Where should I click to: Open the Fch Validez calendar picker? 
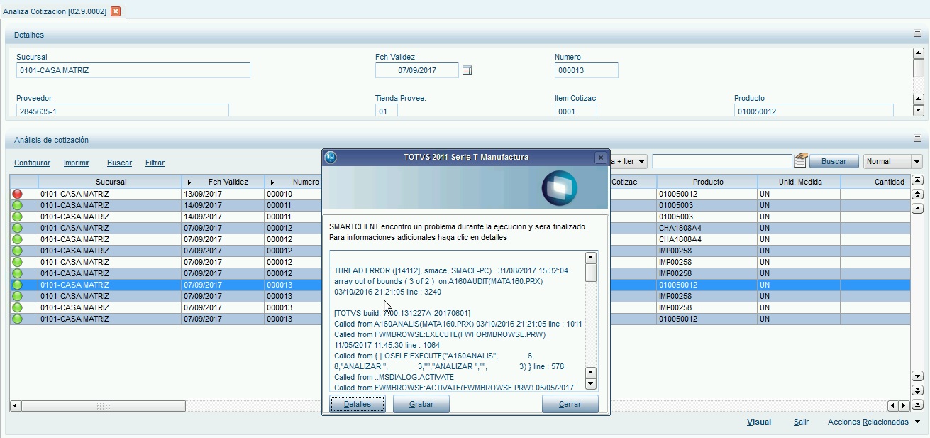[x=467, y=70]
